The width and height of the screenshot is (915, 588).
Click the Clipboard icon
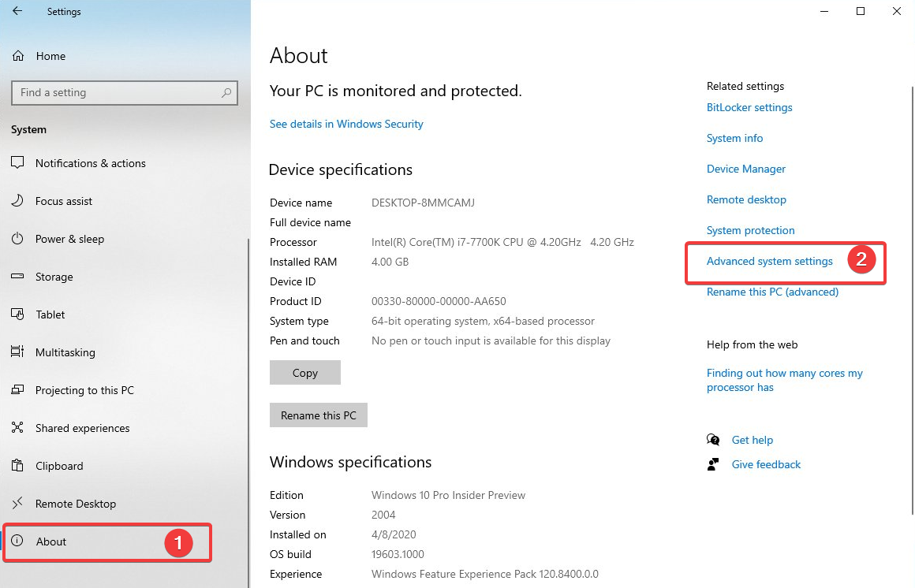click(17, 466)
